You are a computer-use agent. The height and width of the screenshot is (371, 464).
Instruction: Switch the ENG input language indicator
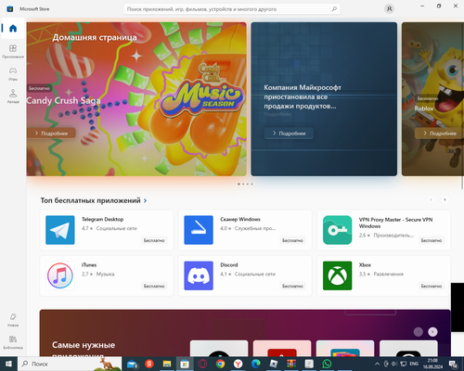pos(414,364)
